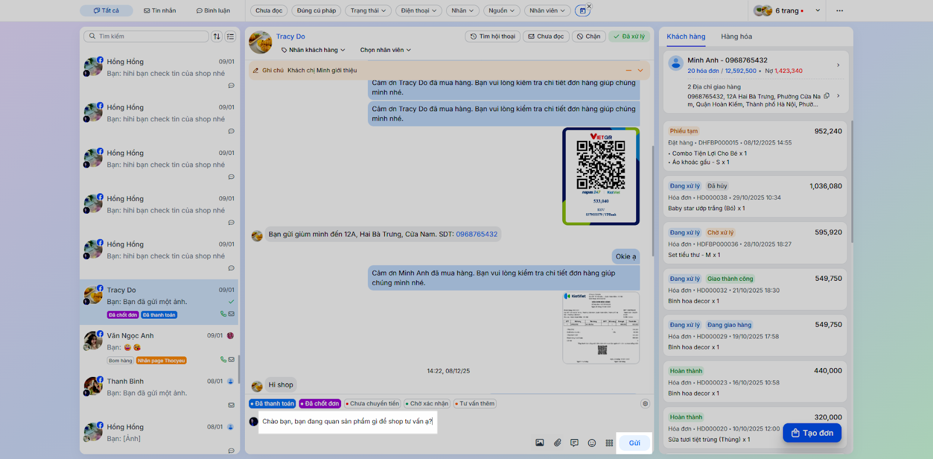Switch to the Hàng hóa tab
The height and width of the screenshot is (459, 933).
pyautogui.click(x=736, y=36)
